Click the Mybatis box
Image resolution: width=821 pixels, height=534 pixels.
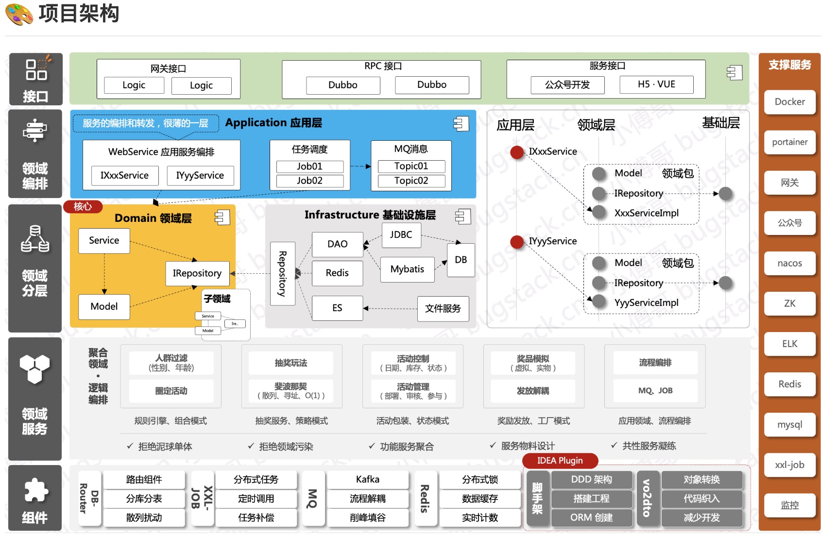coord(408,269)
